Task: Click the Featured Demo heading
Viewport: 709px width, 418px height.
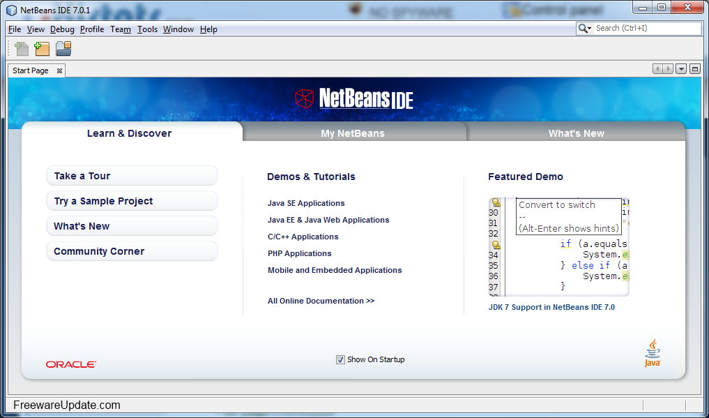Action: coord(526,177)
